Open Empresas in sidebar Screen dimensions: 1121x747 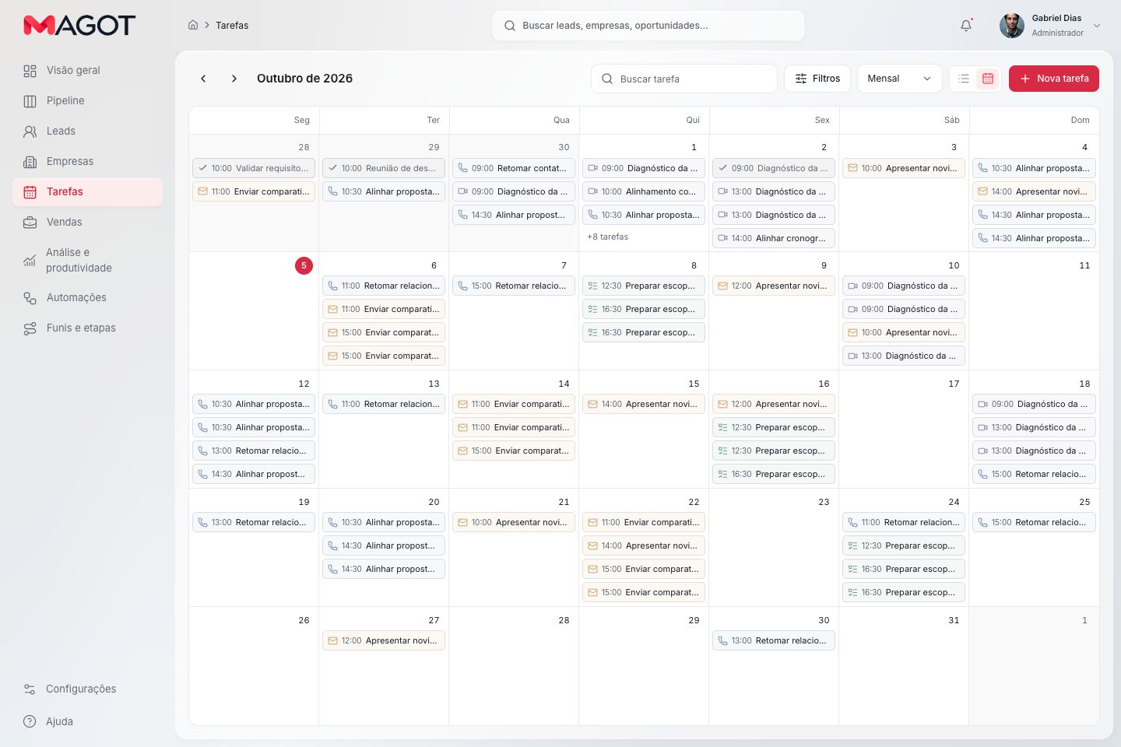coord(87,162)
